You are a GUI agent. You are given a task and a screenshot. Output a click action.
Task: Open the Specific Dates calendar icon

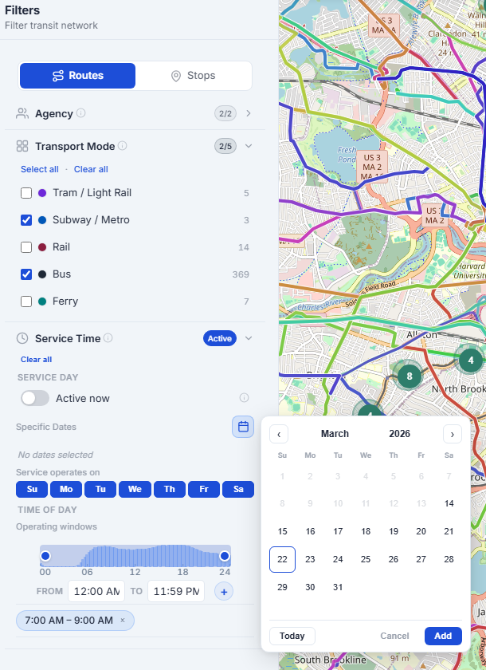pos(243,427)
